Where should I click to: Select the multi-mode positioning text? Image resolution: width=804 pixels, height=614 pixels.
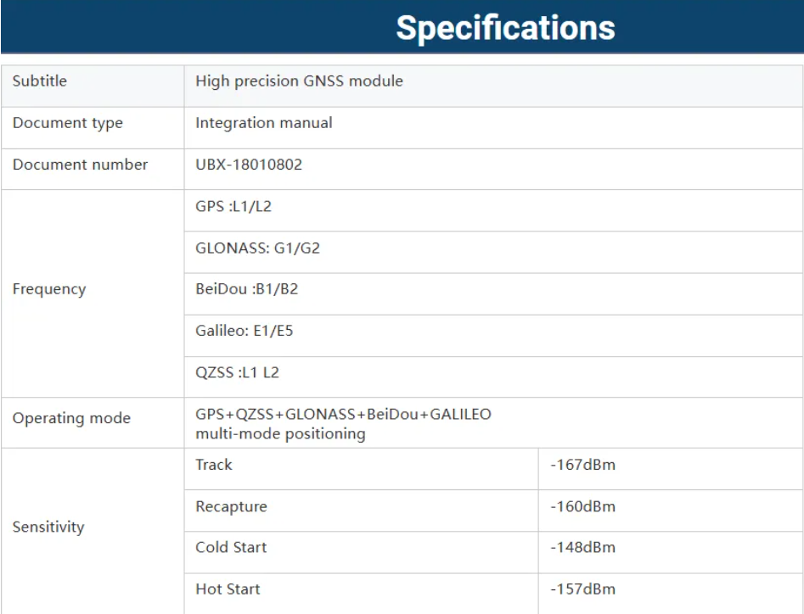[x=280, y=434]
